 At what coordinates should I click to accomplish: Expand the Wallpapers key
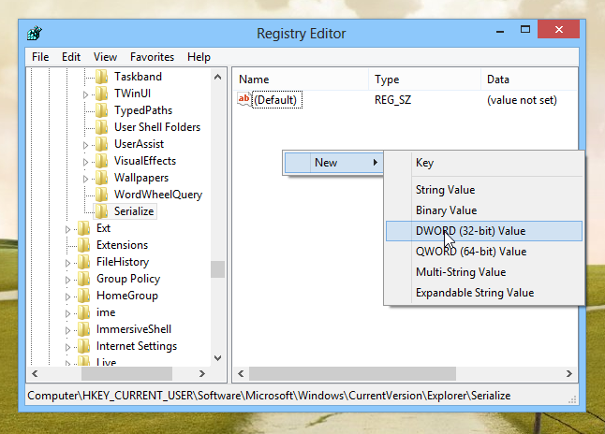pyautogui.click(x=85, y=179)
